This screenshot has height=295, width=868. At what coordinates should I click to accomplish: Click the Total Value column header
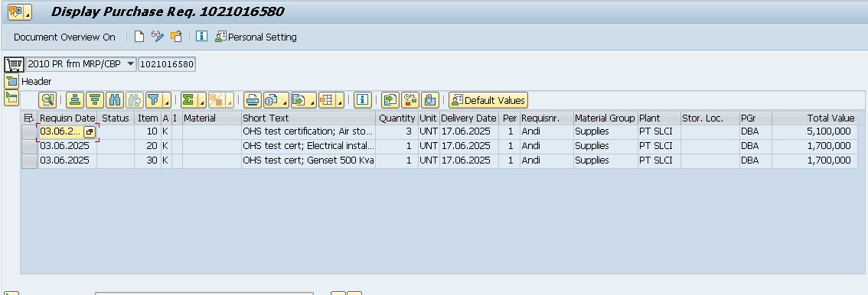(x=815, y=118)
